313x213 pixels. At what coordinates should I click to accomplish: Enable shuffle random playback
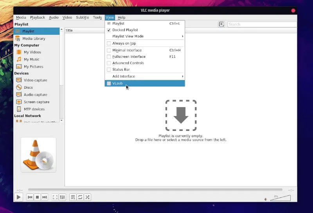coord(88,197)
